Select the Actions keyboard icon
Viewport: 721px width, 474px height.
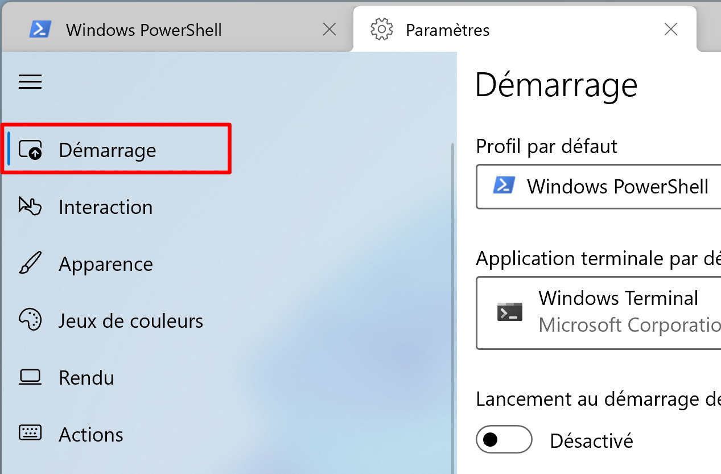coord(30,434)
